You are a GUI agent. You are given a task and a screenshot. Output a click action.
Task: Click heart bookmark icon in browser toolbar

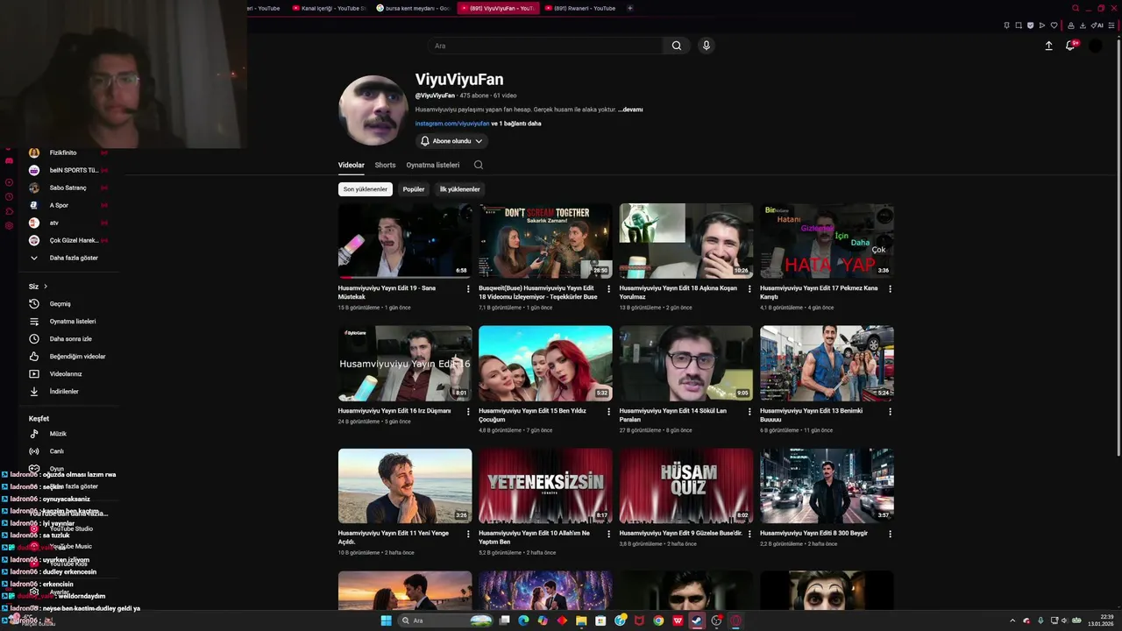pyautogui.click(x=1055, y=25)
